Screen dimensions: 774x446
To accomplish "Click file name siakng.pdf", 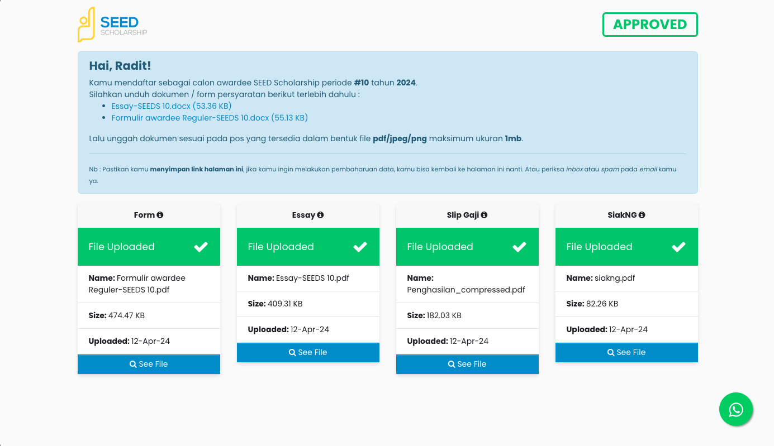I will pyautogui.click(x=615, y=278).
